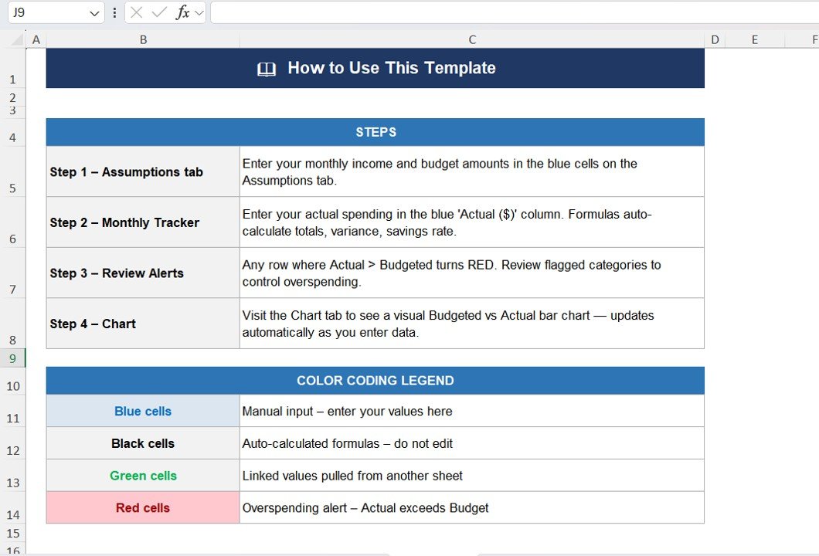The height and width of the screenshot is (556, 819).
Task: Expand the dropdown chevron next to fx
Action: (199, 12)
